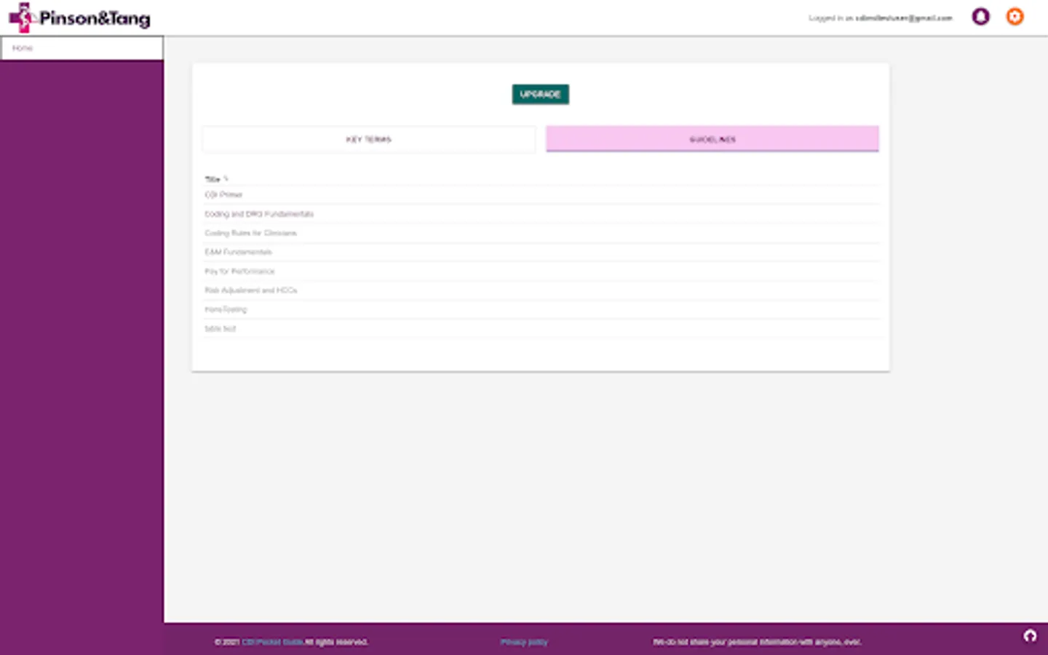Open the notifications bell icon
Viewport: 1048px width, 655px height.
(980, 17)
